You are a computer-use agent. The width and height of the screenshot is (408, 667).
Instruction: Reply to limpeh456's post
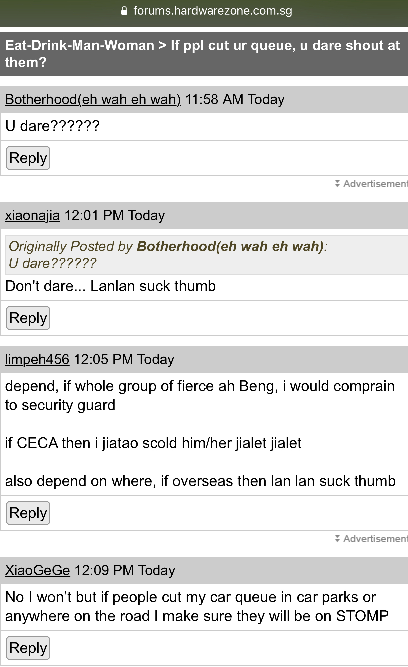28,513
